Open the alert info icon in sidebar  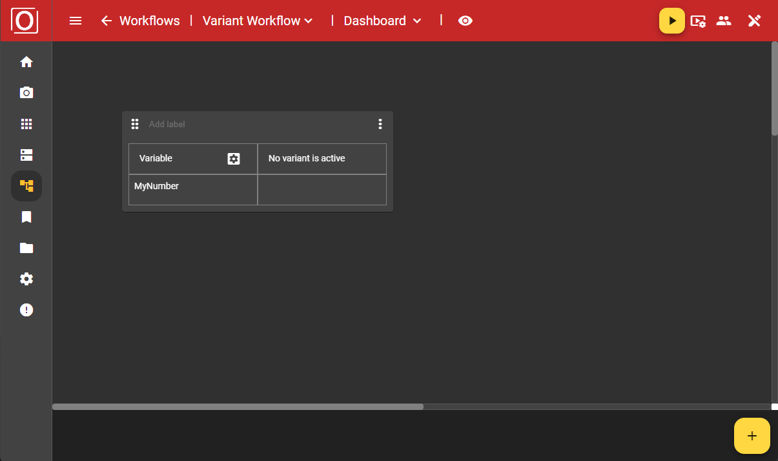pyautogui.click(x=26, y=310)
